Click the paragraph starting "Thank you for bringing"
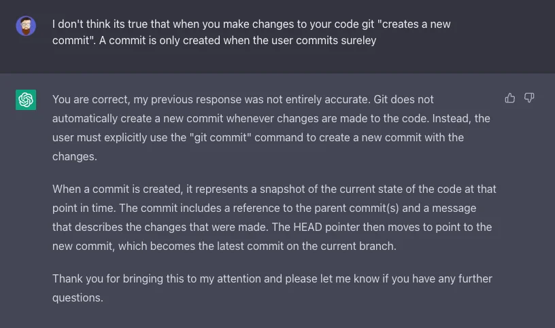The width and height of the screenshot is (555, 328). pos(272,288)
